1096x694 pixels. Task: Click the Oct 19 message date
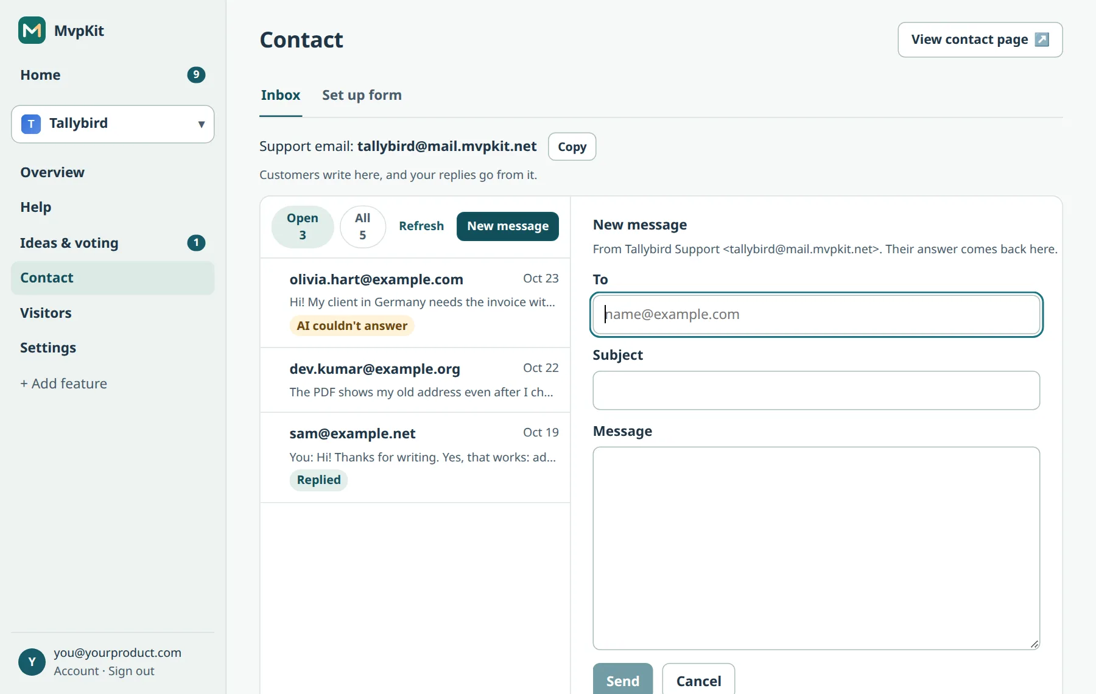541,433
